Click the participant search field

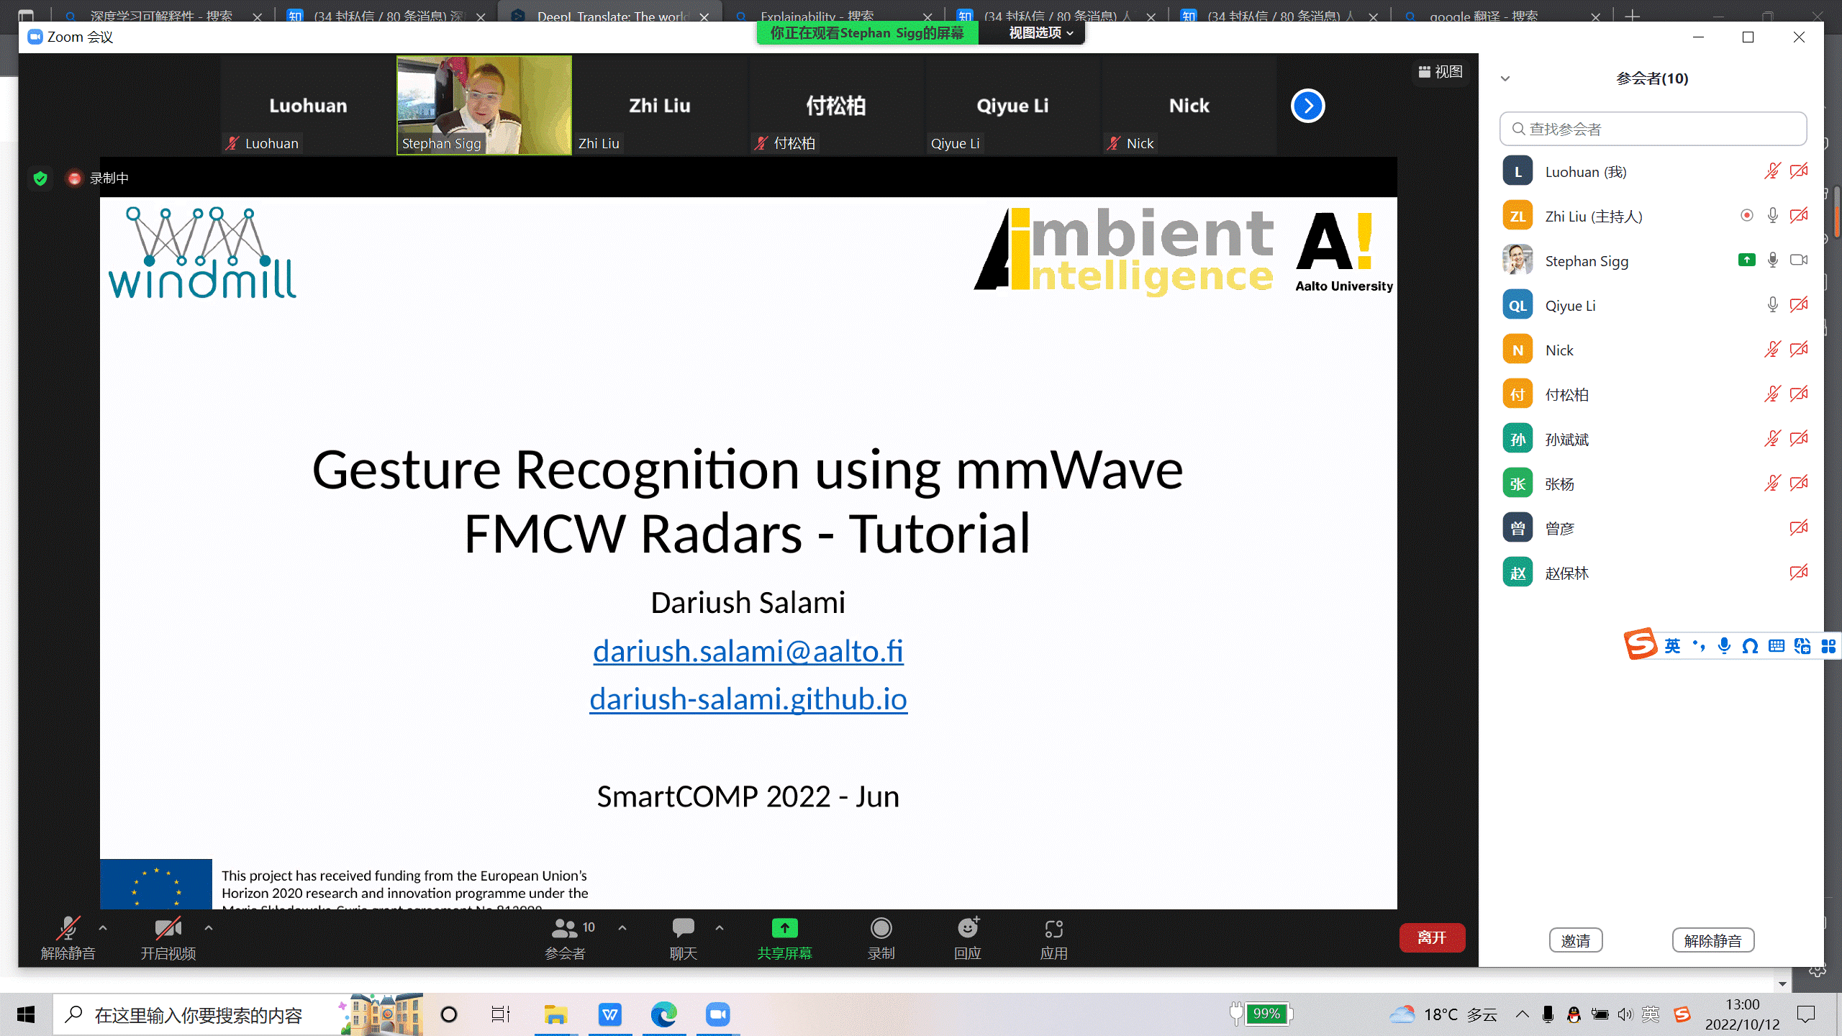click(x=1653, y=129)
